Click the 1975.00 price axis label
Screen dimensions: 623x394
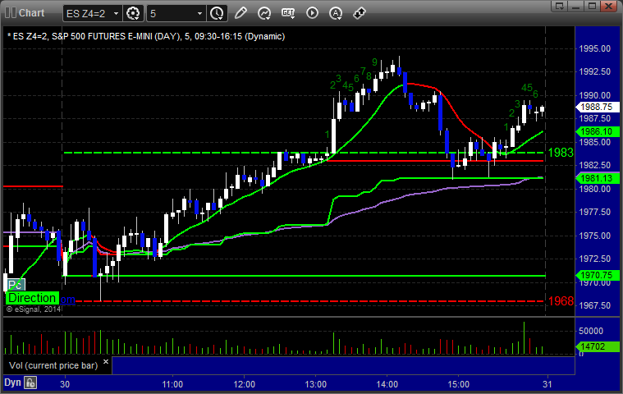pyautogui.click(x=595, y=236)
